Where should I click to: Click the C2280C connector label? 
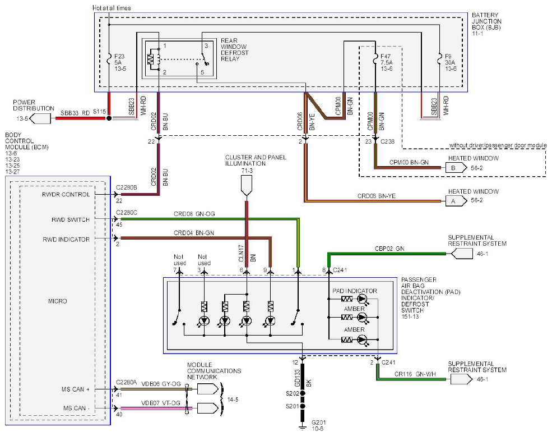127,213
